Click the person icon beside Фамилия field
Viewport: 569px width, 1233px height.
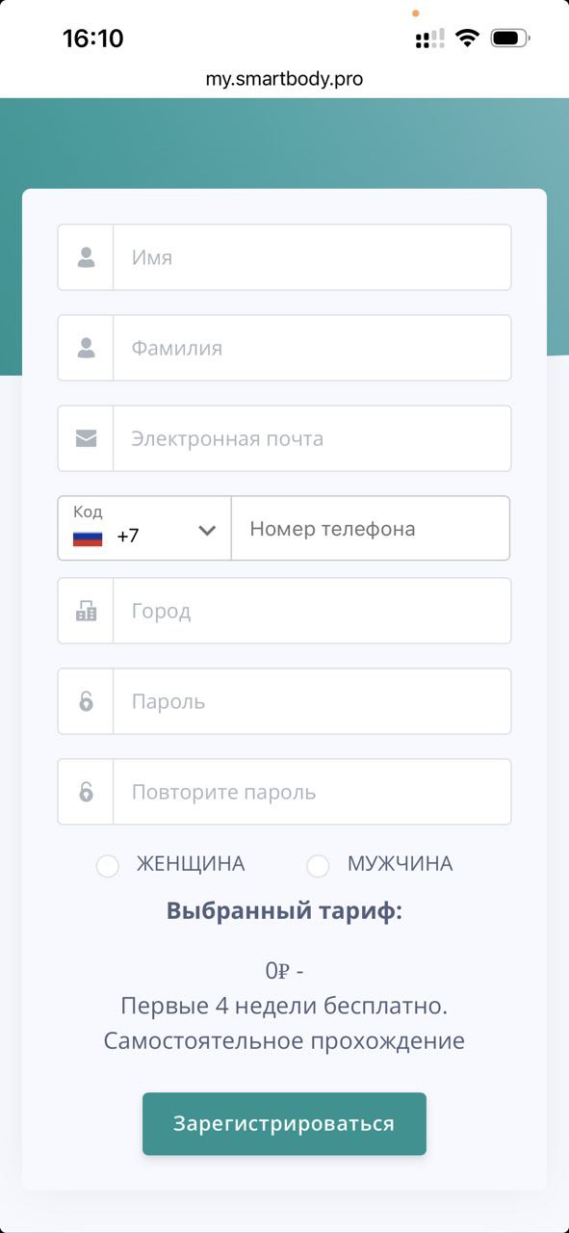87,348
